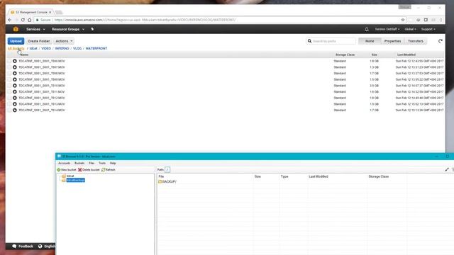
Task: Click the search magnifier in prefix box
Action: [x=309, y=41]
